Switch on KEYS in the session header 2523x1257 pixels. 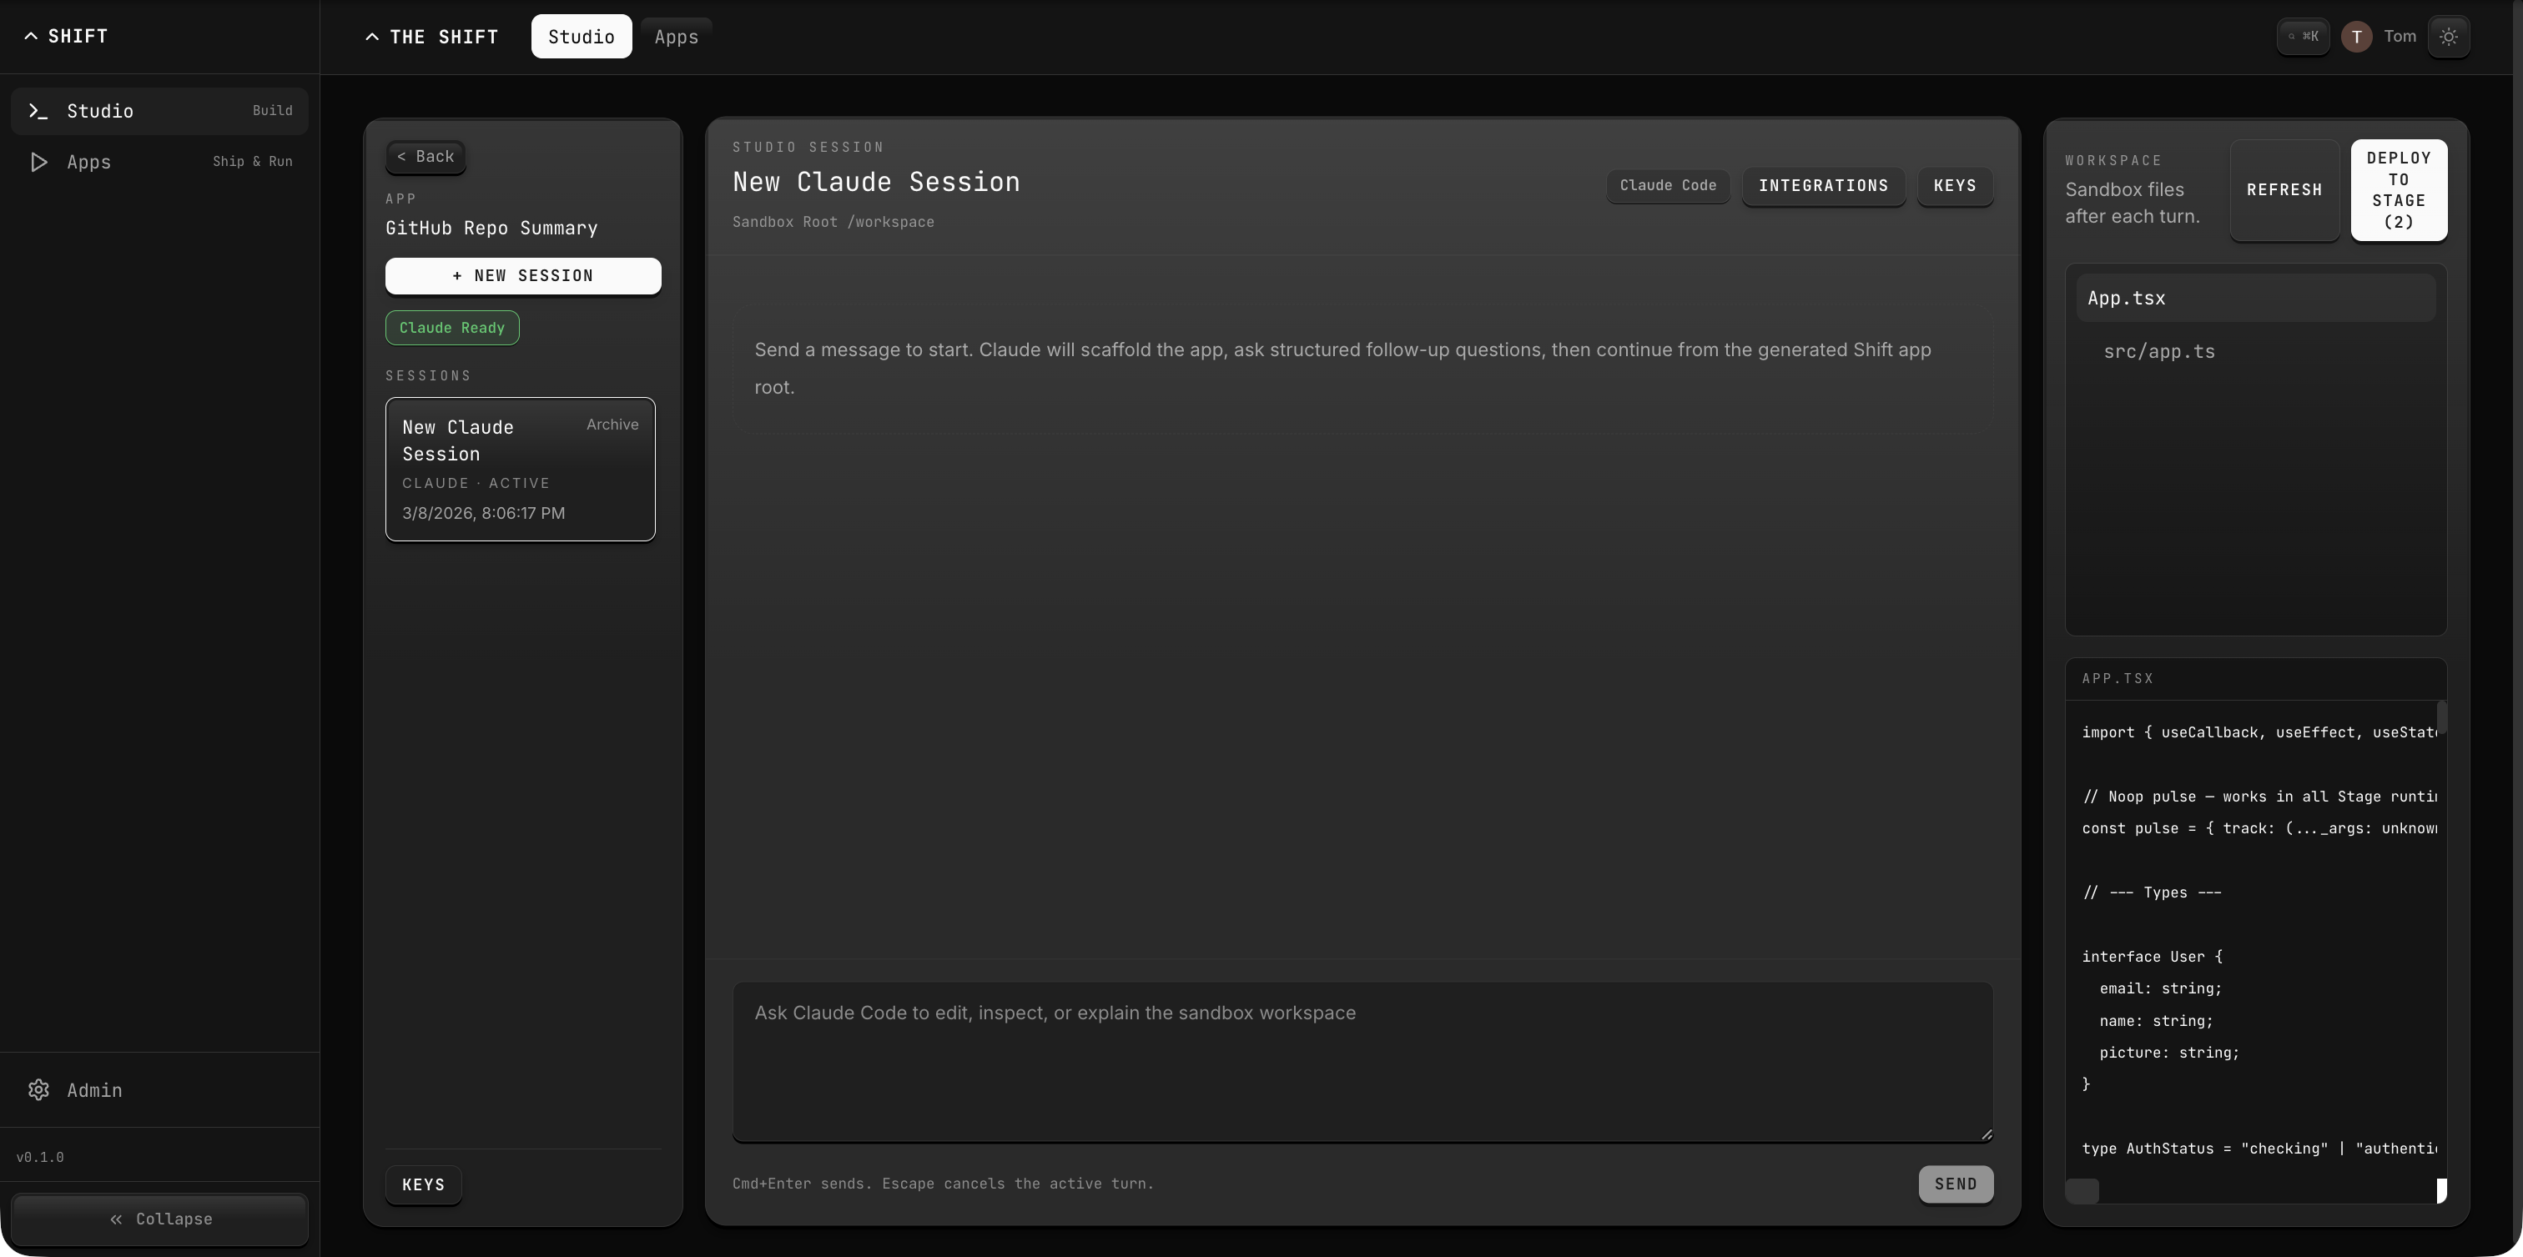[1955, 186]
